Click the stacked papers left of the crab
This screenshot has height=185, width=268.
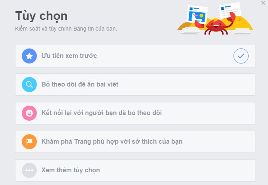coord(191,31)
